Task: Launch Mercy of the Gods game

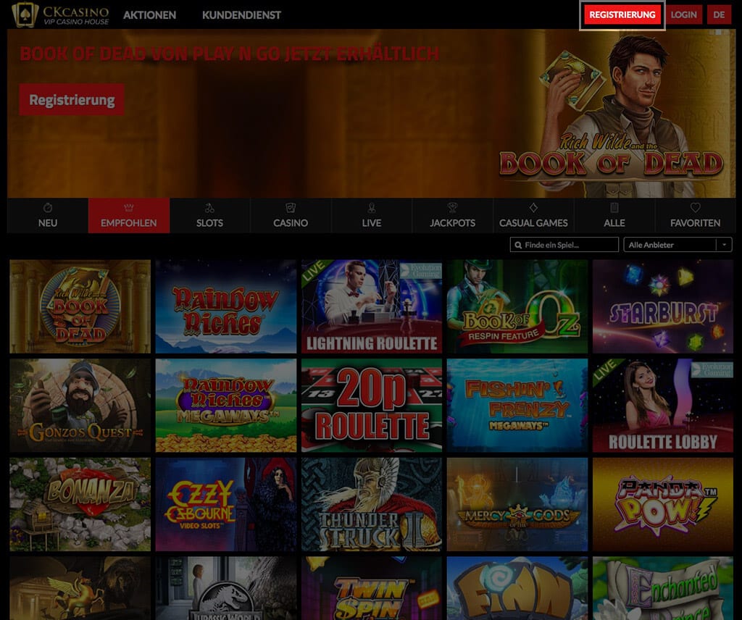Action: click(x=517, y=504)
